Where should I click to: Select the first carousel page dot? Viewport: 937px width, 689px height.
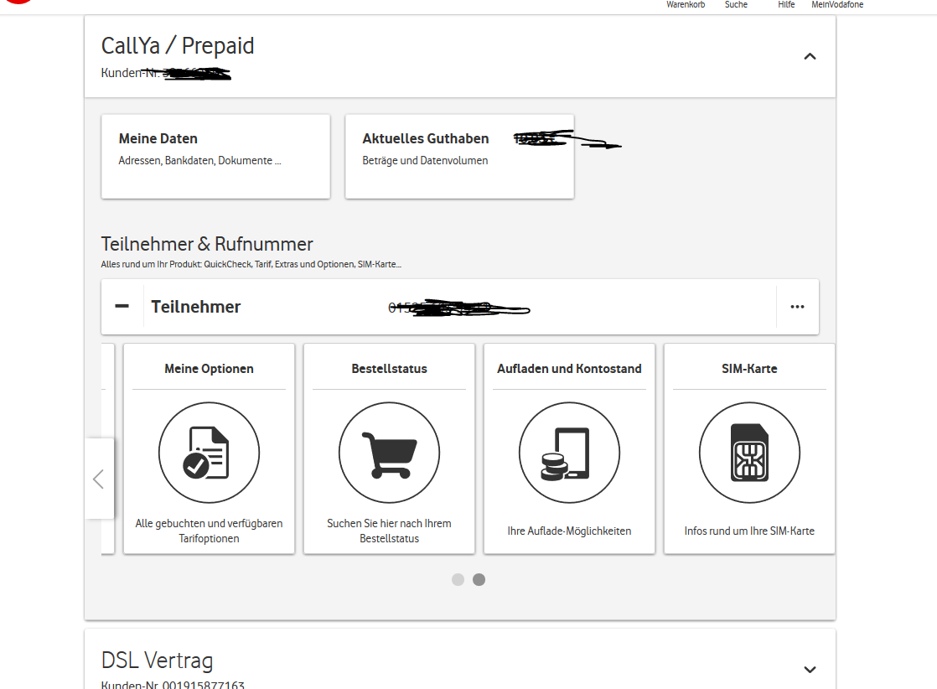[x=458, y=579]
